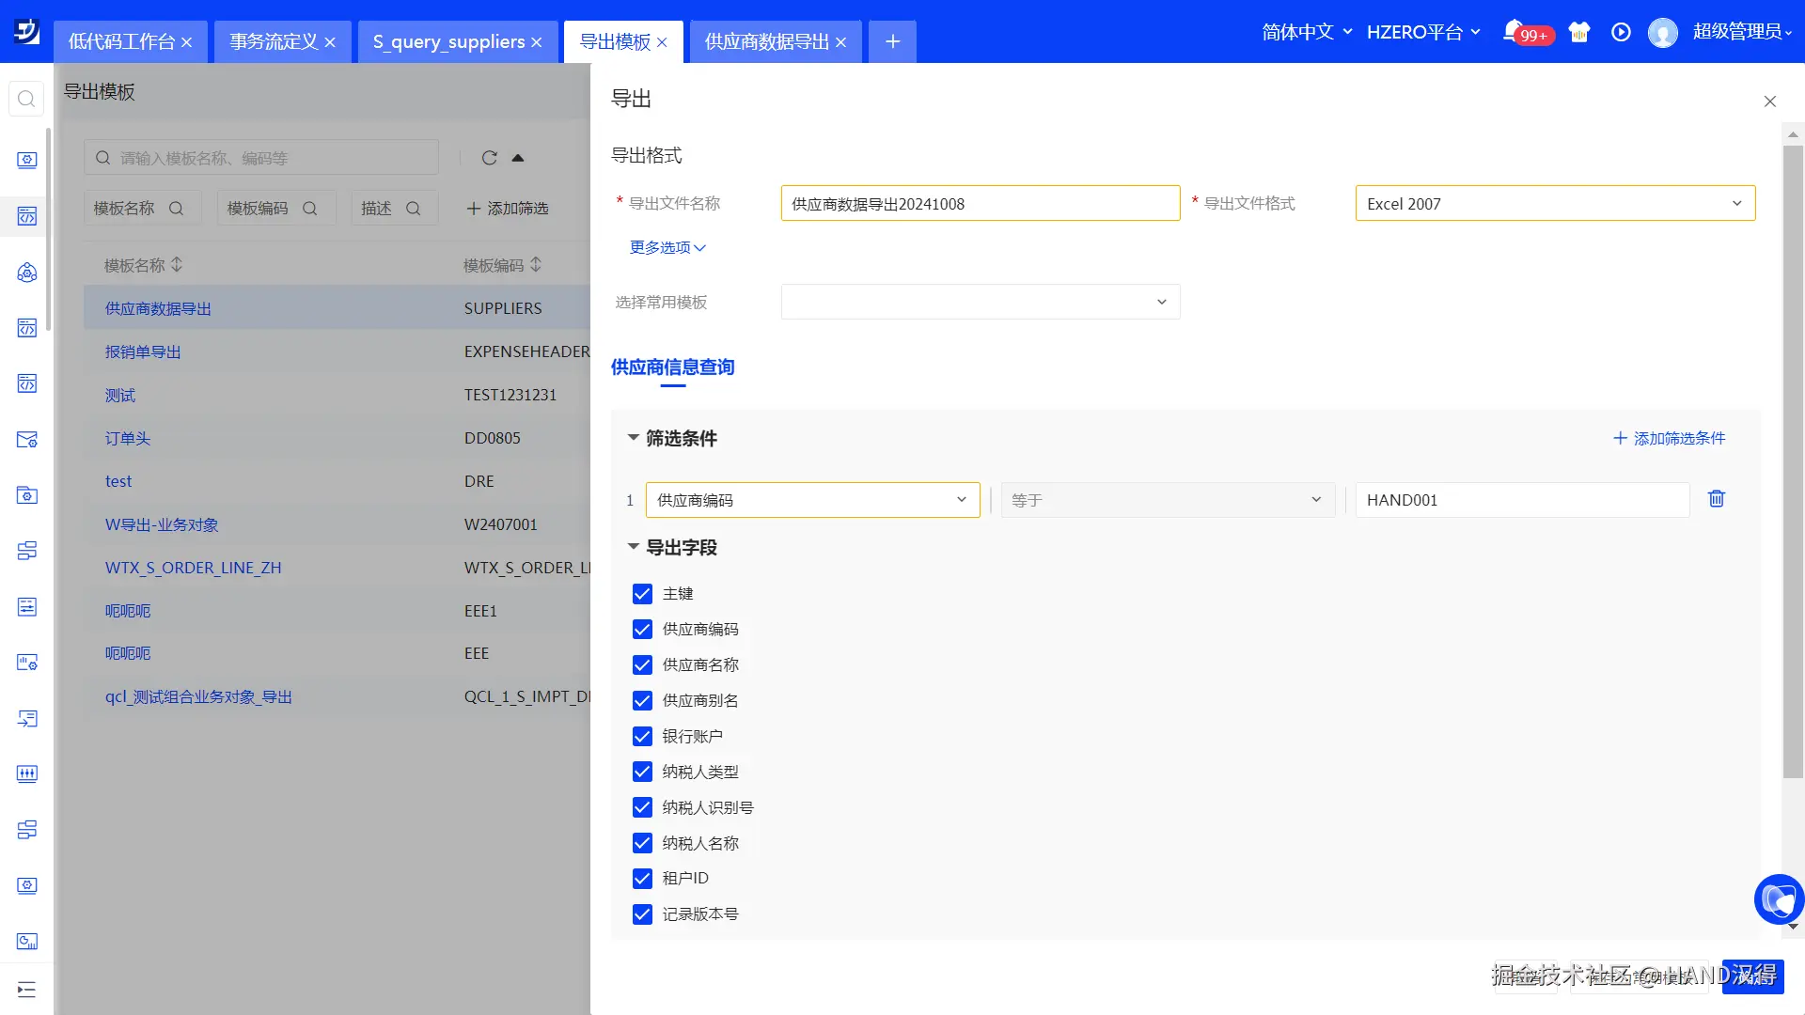Click the refresh icon in template list

pyautogui.click(x=489, y=158)
